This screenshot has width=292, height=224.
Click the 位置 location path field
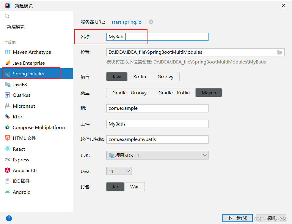(195, 52)
